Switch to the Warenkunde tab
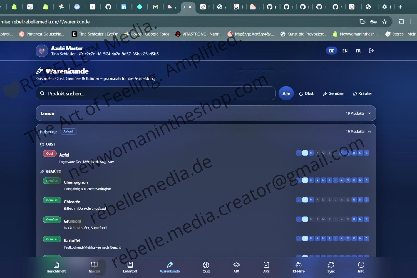417x278 pixels. coord(170,267)
